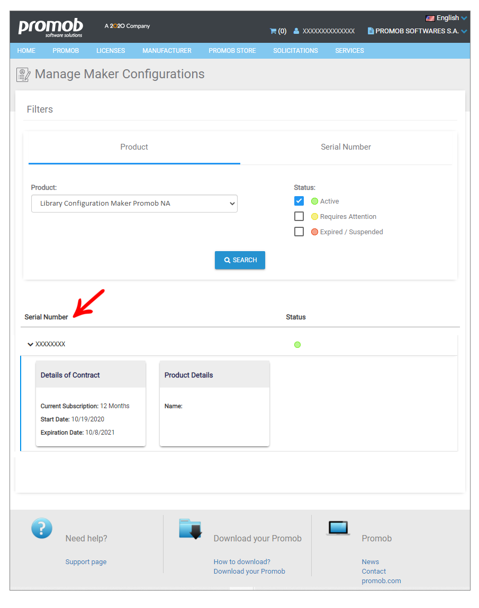The image size is (479, 608).
Task: Click the laptop Promob icon
Action: (x=339, y=528)
